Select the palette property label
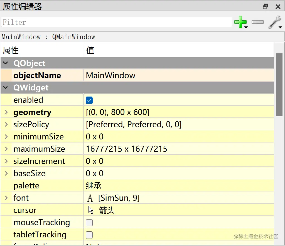Image resolution: width=285 pixels, height=246 pixels. pyautogui.click(x=26, y=186)
